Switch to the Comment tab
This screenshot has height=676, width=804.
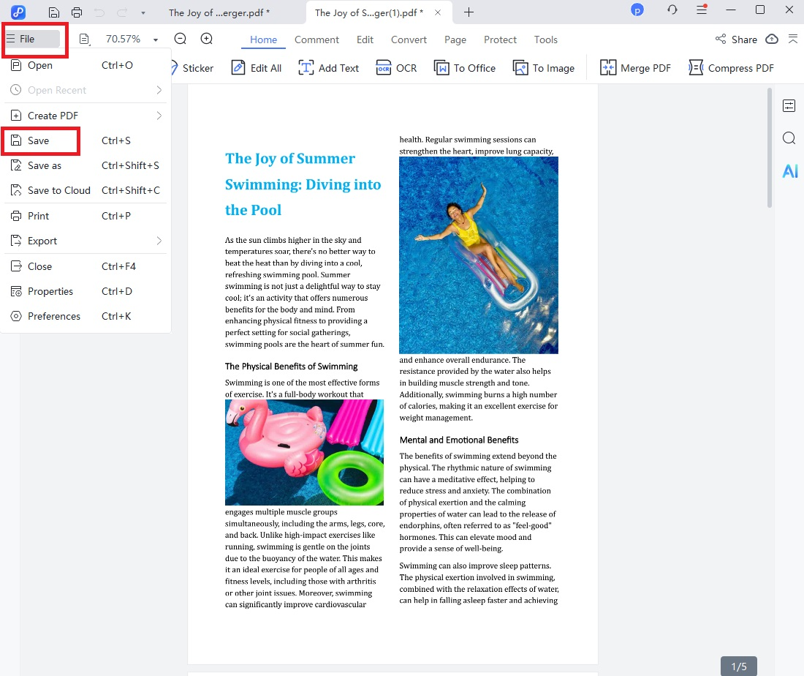316,40
